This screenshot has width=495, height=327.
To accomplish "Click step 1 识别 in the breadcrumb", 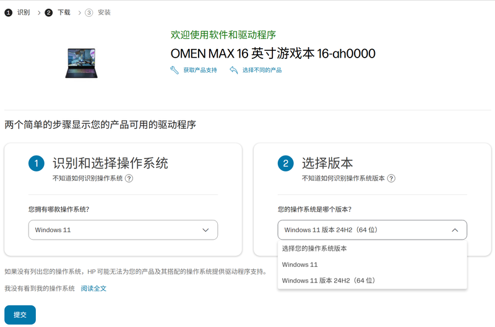I will tap(17, 12).
